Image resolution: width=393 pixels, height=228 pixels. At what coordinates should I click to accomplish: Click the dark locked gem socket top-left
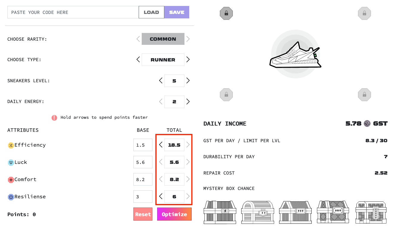pos(226,13)
